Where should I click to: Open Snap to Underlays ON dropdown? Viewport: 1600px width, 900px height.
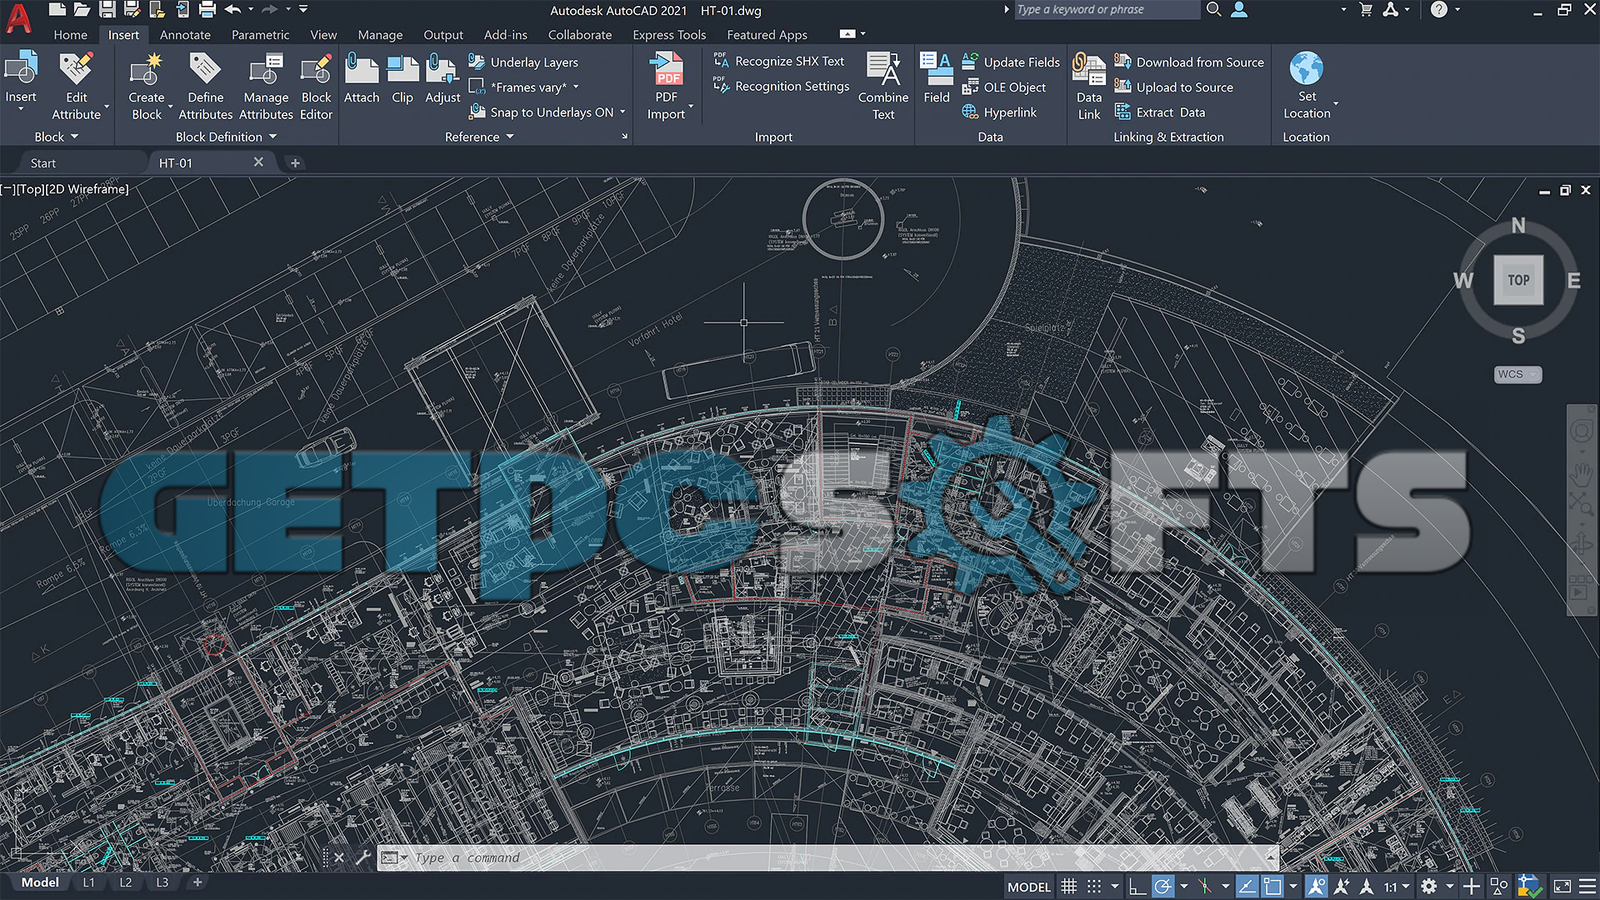point(622,112)
